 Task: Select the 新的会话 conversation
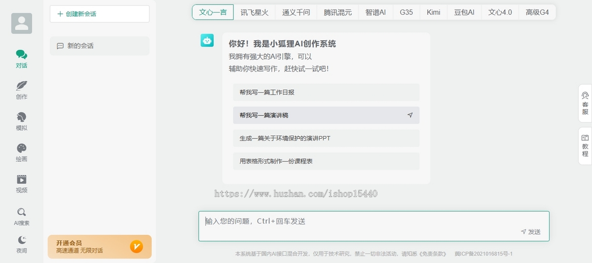[x=100, y=46]
